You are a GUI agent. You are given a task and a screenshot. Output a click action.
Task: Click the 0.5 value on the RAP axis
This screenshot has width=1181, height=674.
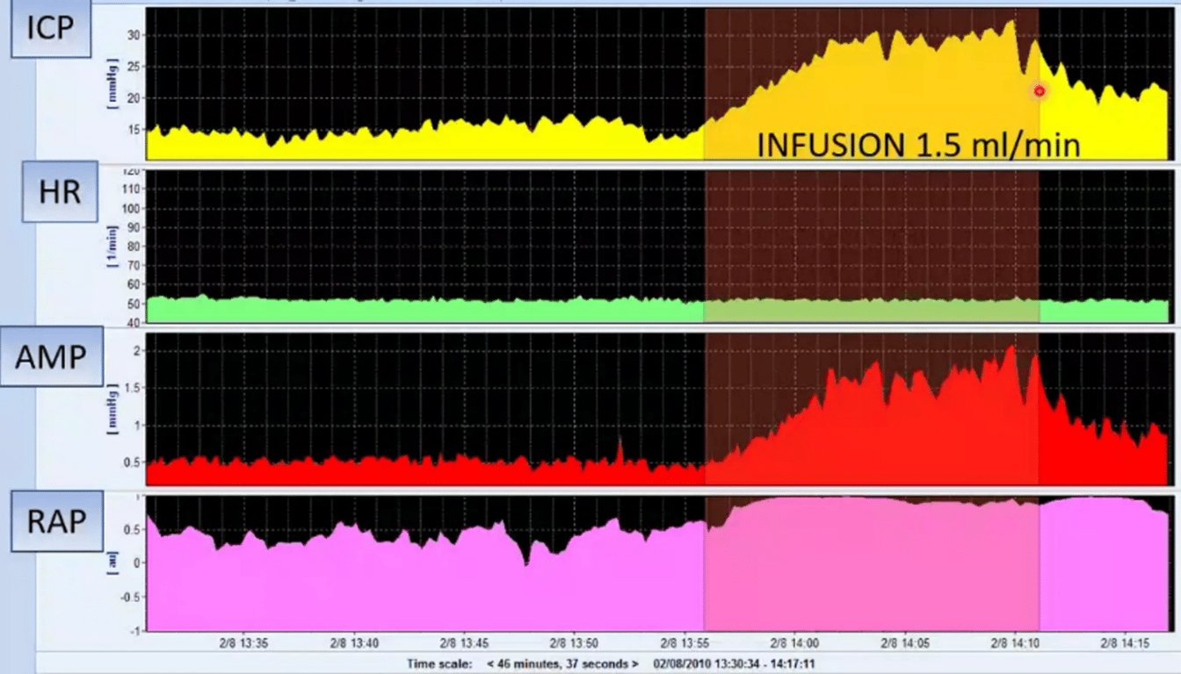pos(134,529)
